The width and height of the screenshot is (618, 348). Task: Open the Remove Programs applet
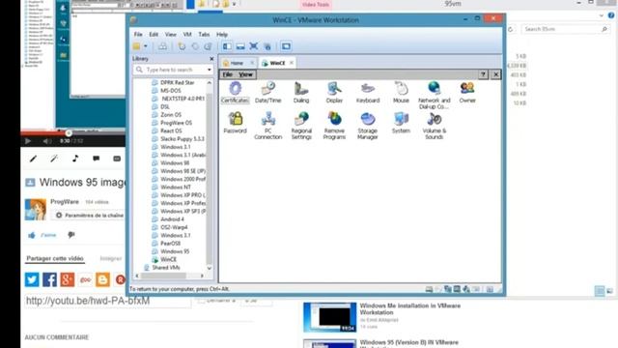pos(334,126)
